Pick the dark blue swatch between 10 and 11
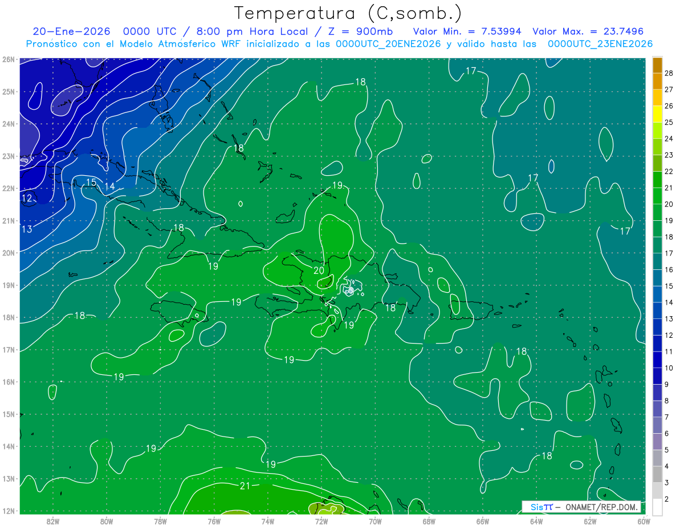 [x=657, y=360]
